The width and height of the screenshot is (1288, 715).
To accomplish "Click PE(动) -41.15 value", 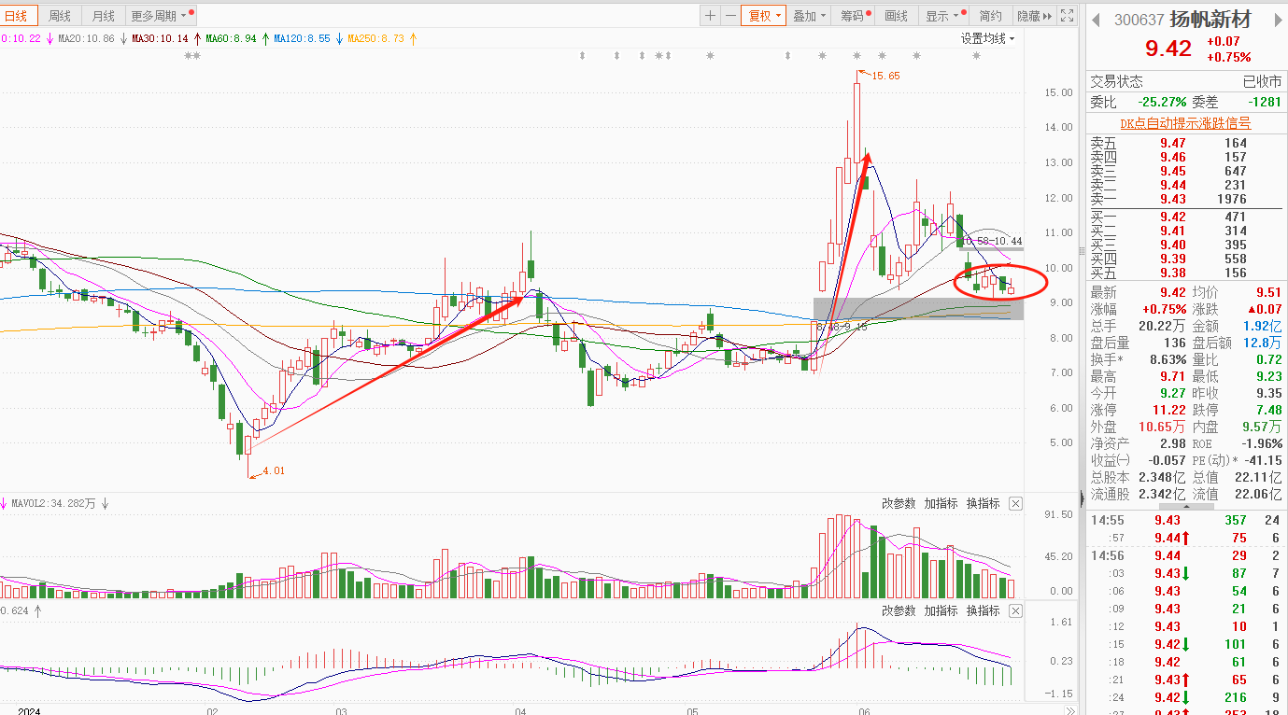I will coord(1263,460).
